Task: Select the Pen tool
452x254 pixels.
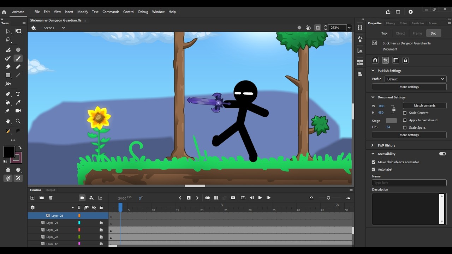Action: point(8,94)
